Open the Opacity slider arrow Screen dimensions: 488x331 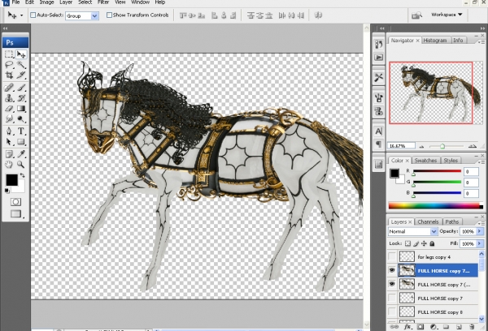[x=480, y=231]
